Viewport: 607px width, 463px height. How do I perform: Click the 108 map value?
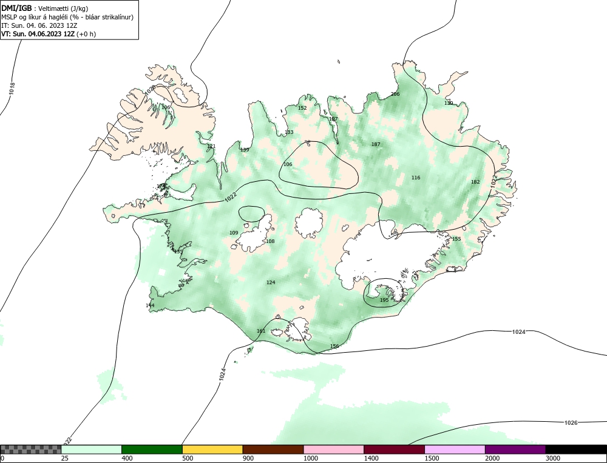tap(270, 241)
